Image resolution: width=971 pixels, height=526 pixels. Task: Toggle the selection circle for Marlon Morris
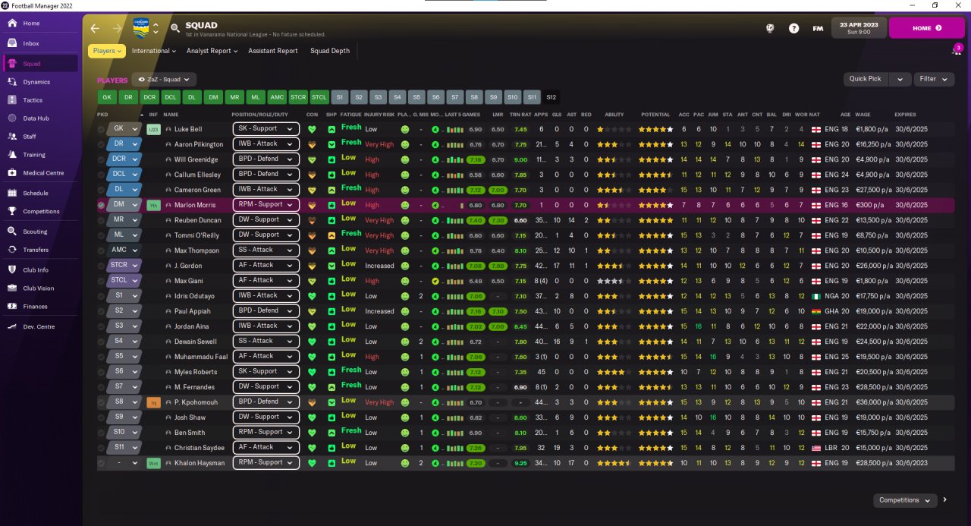[102, 205]
